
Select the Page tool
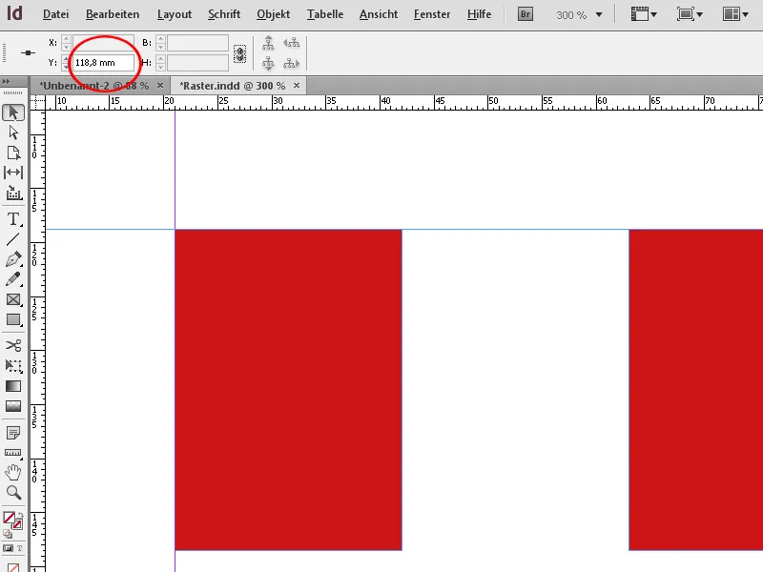pos(13,153)
